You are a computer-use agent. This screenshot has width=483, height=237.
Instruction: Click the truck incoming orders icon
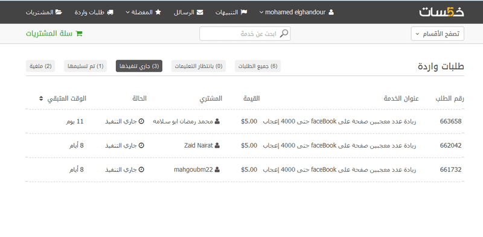(x=110, y=12)
